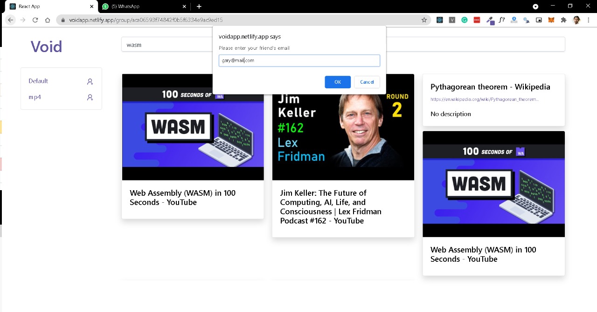Open the red LastPass extension icon
The image size is (597, 312).
(x=477, y=20)
